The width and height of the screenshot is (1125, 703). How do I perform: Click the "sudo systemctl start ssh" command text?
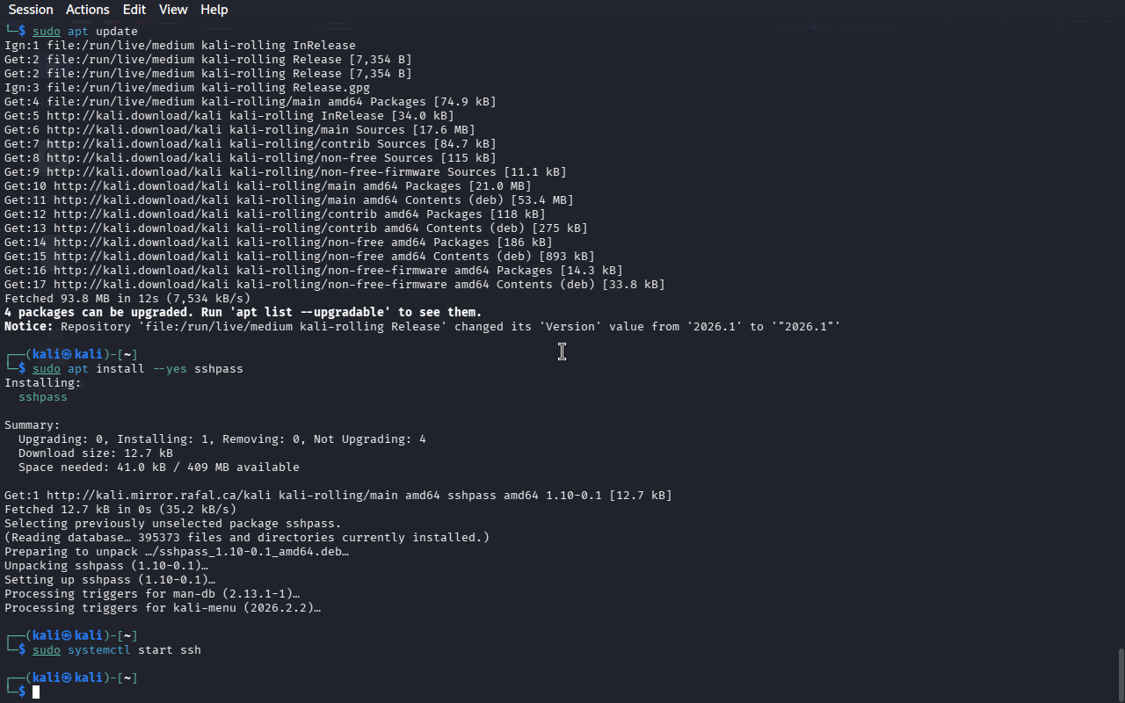117,650
